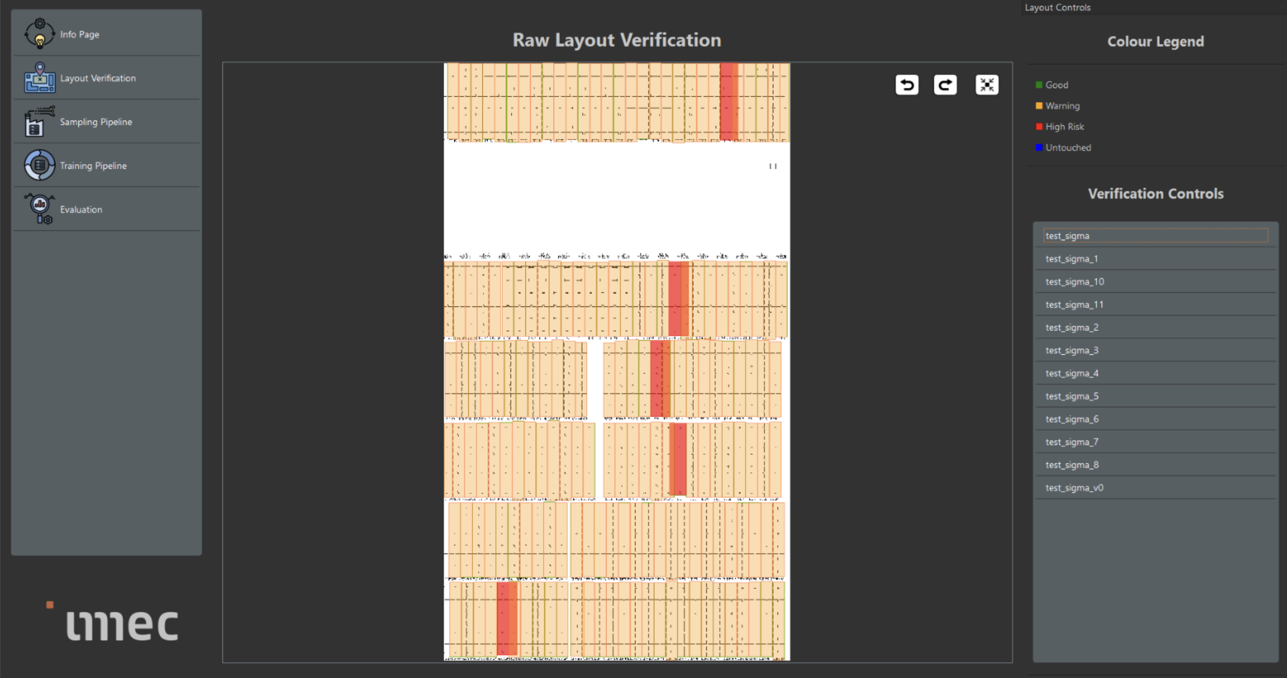Viewport: 1287px width, 678px height.
Task: Open the Info Page menu item
Action: 107,34
